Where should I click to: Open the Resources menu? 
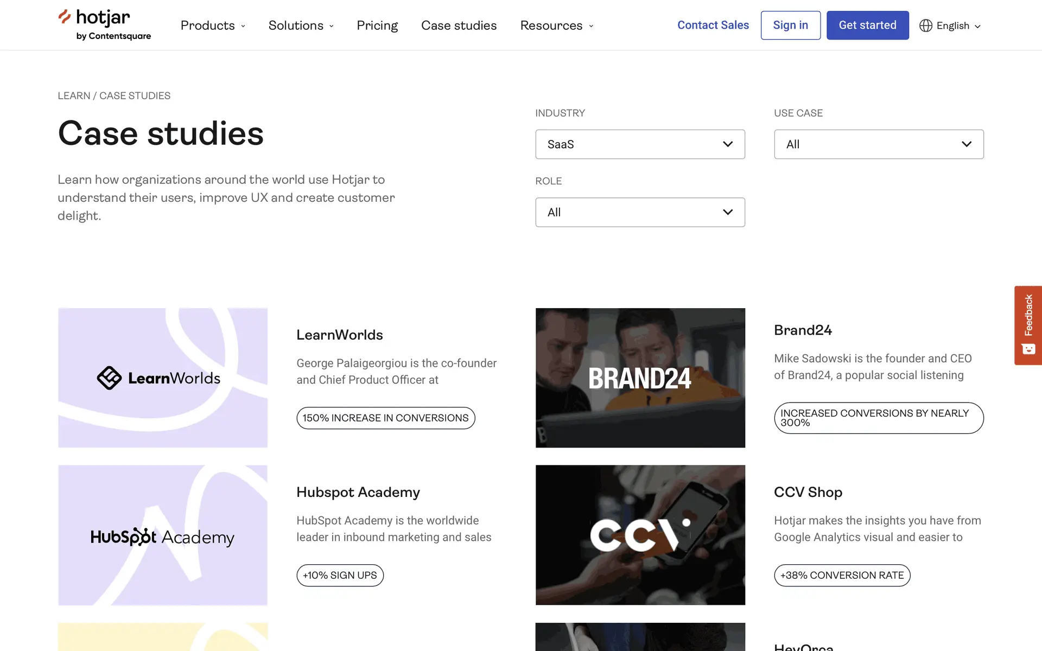556,25
